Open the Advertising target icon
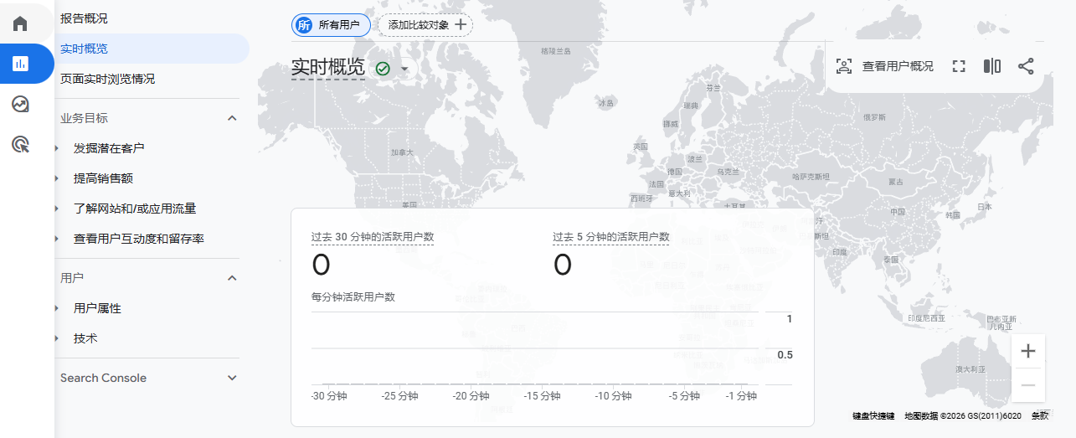Image resolution: width=1076 pixels, height=438 pixels. pos(20,145)
